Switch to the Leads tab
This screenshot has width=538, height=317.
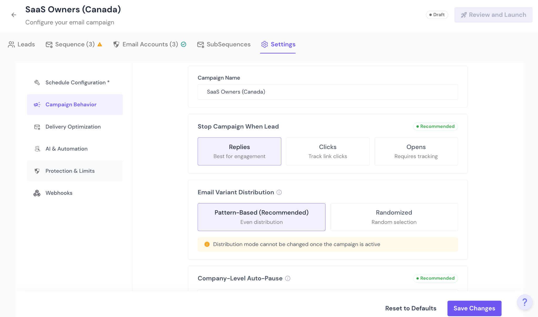click(22, 44)
